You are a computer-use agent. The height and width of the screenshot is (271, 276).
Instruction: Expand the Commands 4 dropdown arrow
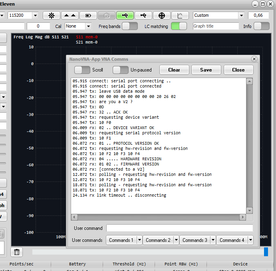click(x=251, y=240)
